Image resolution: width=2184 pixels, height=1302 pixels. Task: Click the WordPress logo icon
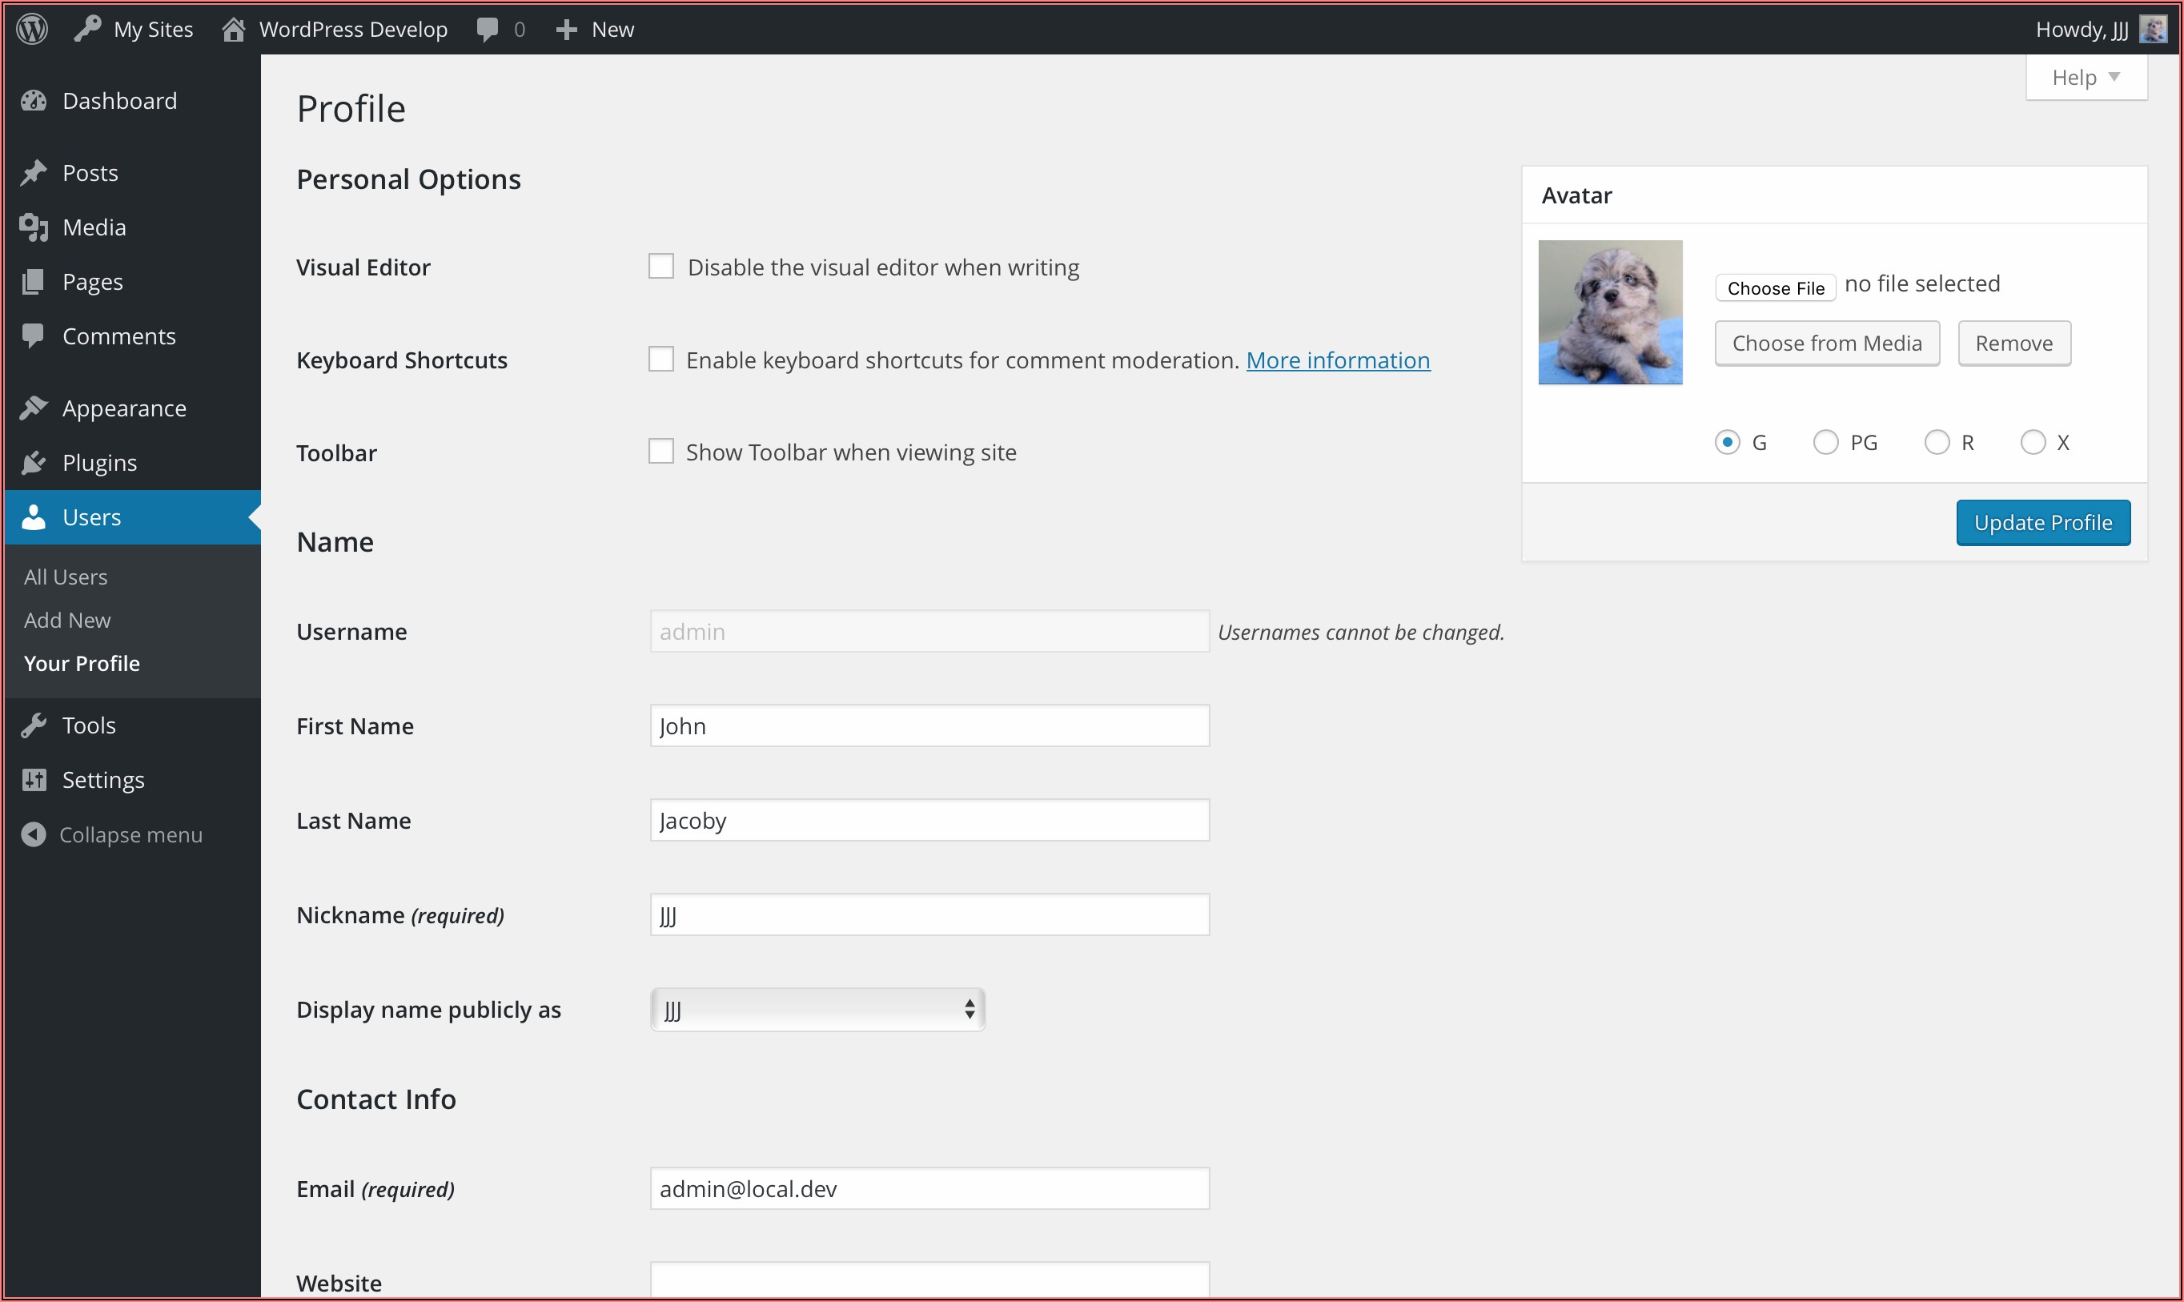point(33,29)
